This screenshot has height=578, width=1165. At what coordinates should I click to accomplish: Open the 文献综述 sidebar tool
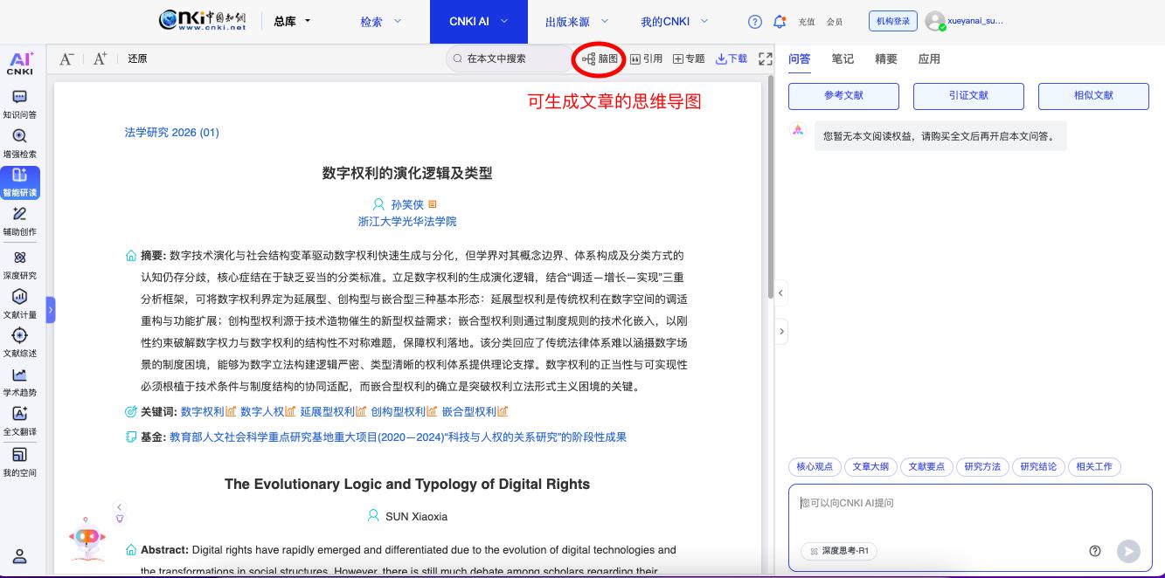[19, 342]
